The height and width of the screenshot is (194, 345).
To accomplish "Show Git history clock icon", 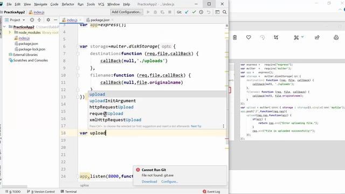I will 201,12.
